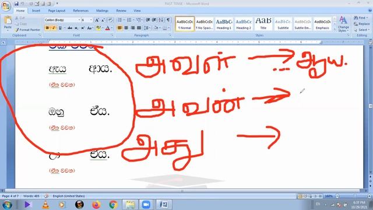The height and width of the screenshot is (210, 373).
Task: Open the View tab
Action: coord(137,10)
